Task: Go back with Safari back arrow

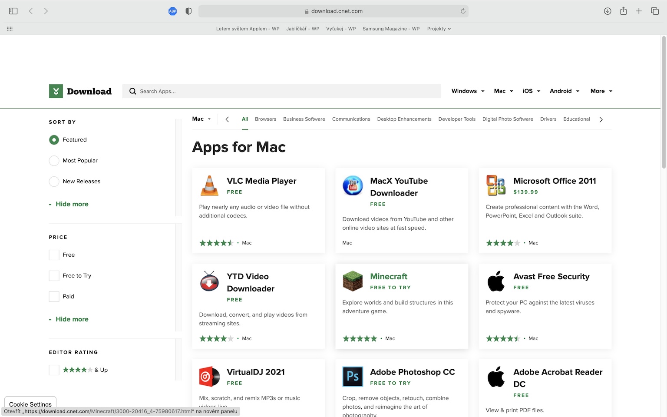Action: pos(31,11)
